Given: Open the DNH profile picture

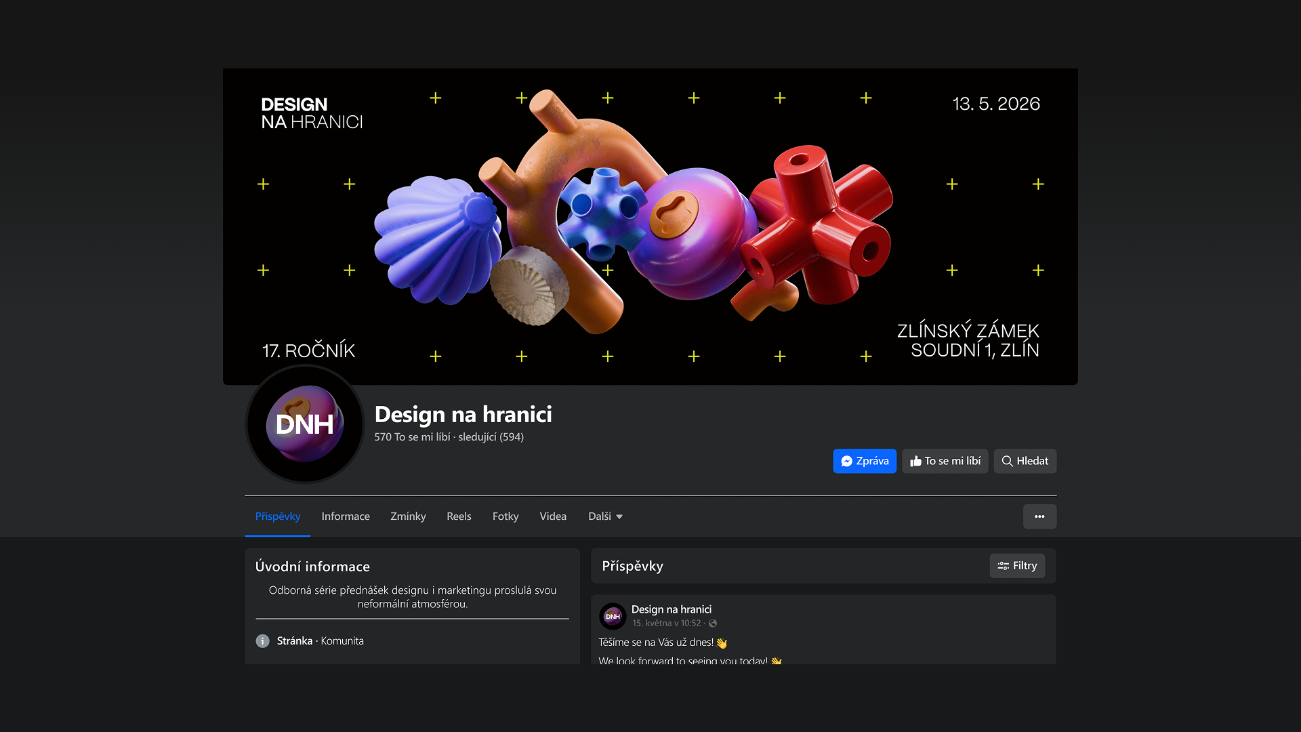Looking at the screenshot, I should point(305,424).
